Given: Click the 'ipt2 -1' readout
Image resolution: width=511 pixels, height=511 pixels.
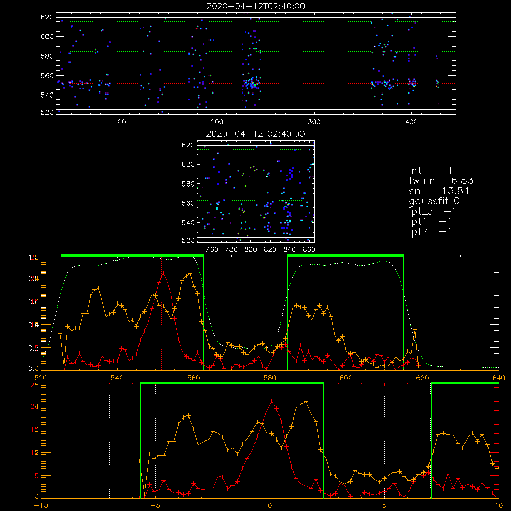Looking at the screenshot, I should [x=430, y=232].
